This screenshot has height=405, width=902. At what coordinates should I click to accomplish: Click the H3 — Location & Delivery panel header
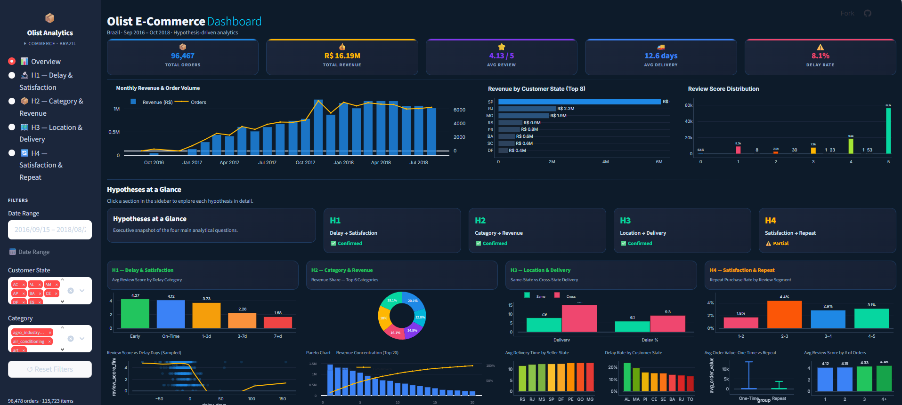coord(601,275)
